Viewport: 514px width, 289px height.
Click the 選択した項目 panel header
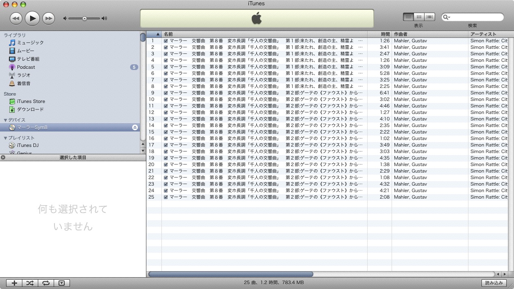point(73,158)
